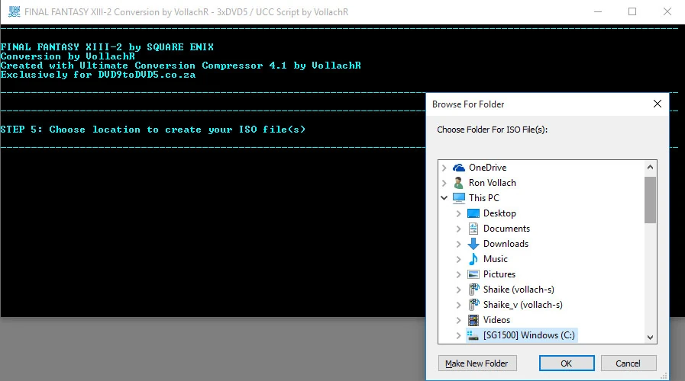
Task: Select the [SG1500] Windows (C:) label
Action: coord(529,336)
